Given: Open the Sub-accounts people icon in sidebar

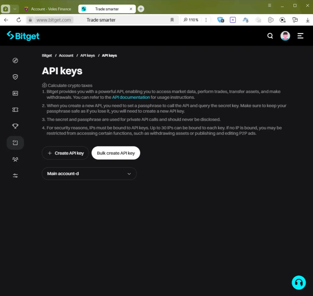Looking at the screenshot, I should click(15, 159).
